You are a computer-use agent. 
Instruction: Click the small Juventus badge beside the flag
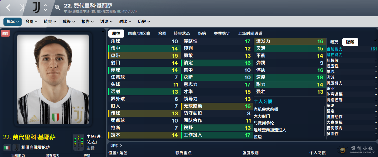click(16, 147)
